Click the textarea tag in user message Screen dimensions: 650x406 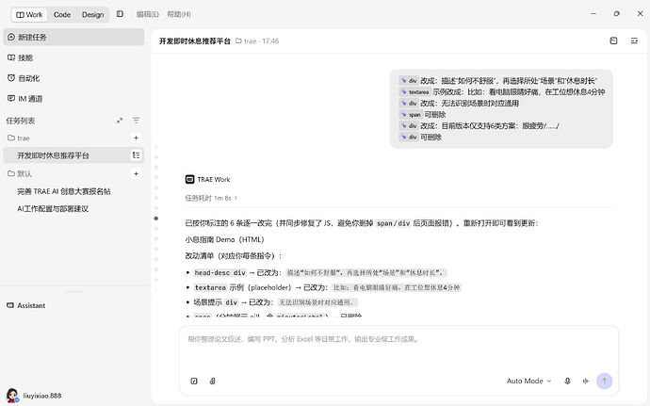pyautogui.click(x=414, y=92)
